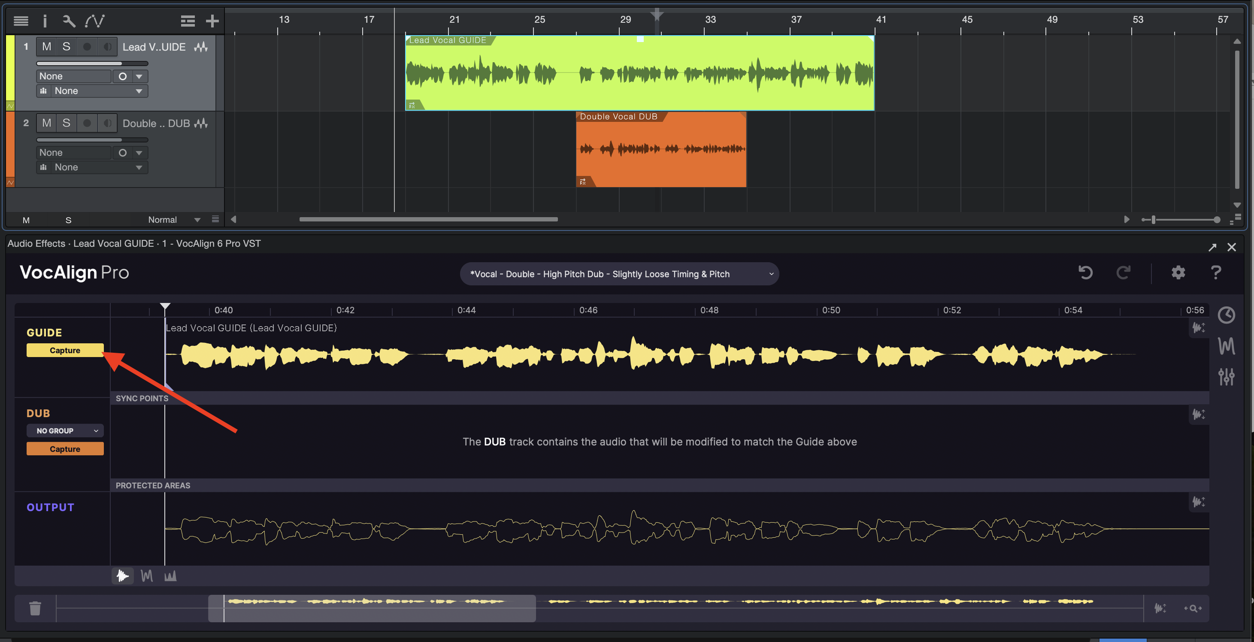This screenshot has height=642, width=1254.
Task: Open the hamburger menu in the track toolbar
Action: click(21, 21)
